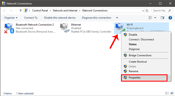This screenshot has width=175, height=96.
Task: Click Disable this network device
Action: (x=60, y=18)
